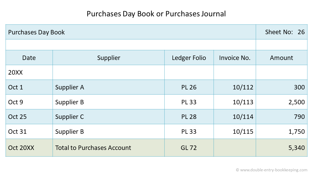Select invoice number 10/115

[x=243, y=132]
